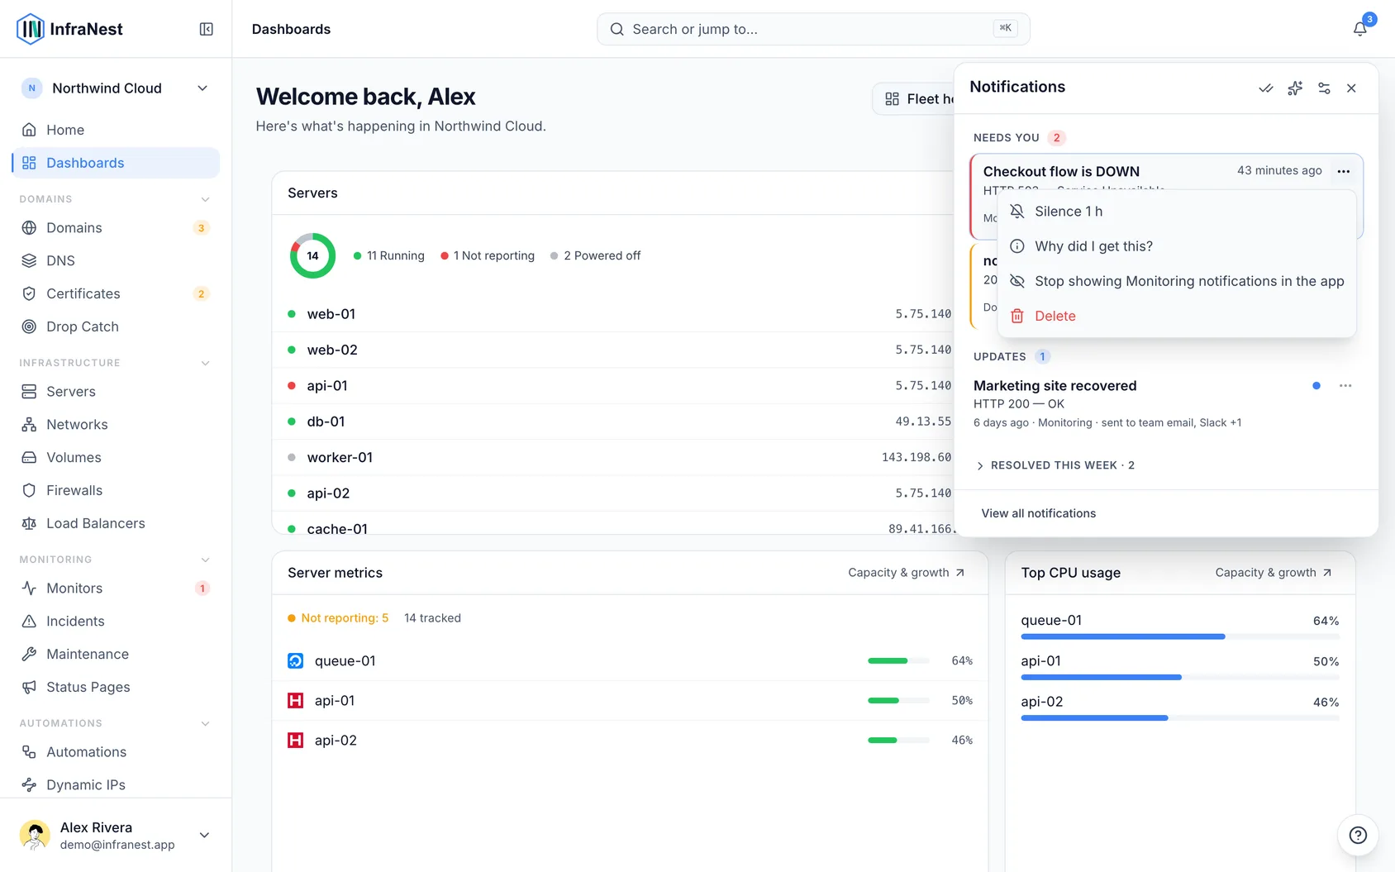Click the servers status donut chart

(x=312, y=255)
